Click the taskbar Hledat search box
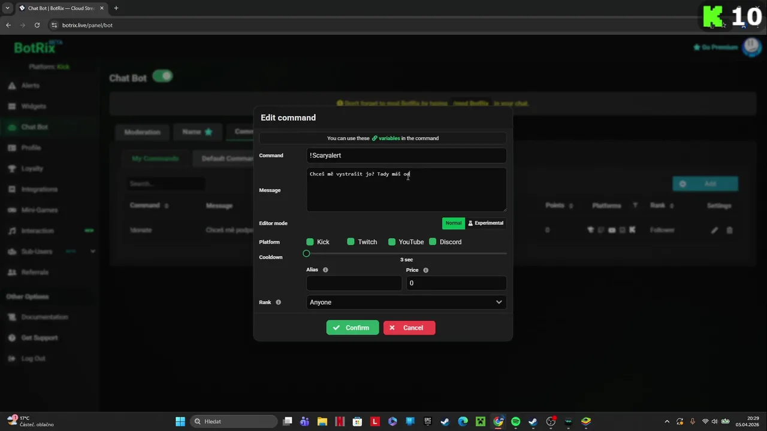 [x=234, y=421]
